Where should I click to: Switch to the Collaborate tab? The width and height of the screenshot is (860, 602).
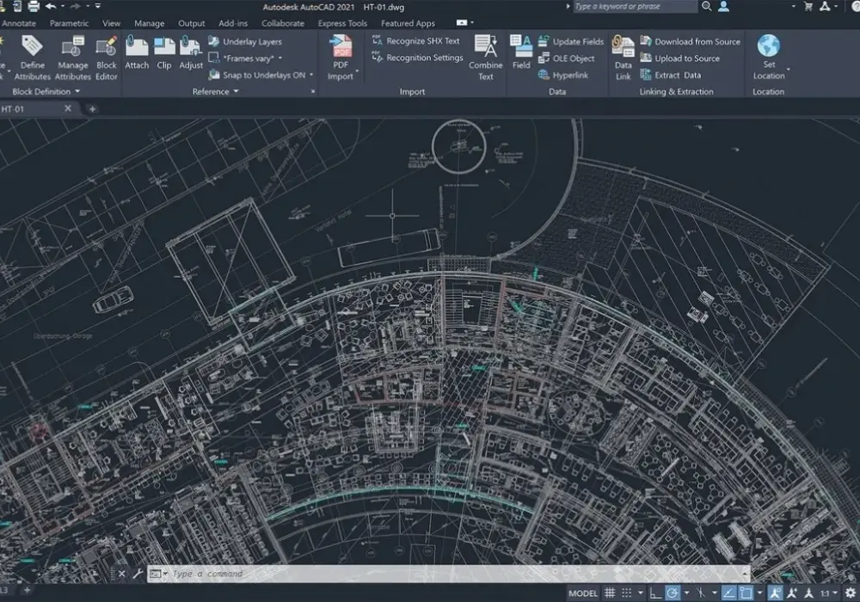pos(282,23)
